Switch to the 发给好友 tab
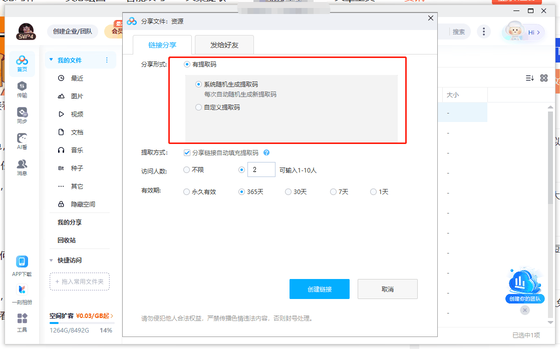The height and width of the screenshot is (349, 560). (x=225, y=44)
